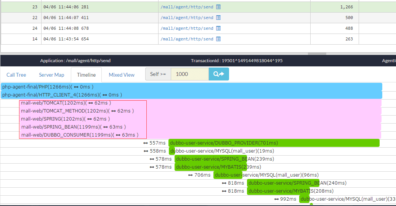Click the list icon in the 11:44:07 row
The width and height of the screenshot is (396, 206).
tap(218, 18)
